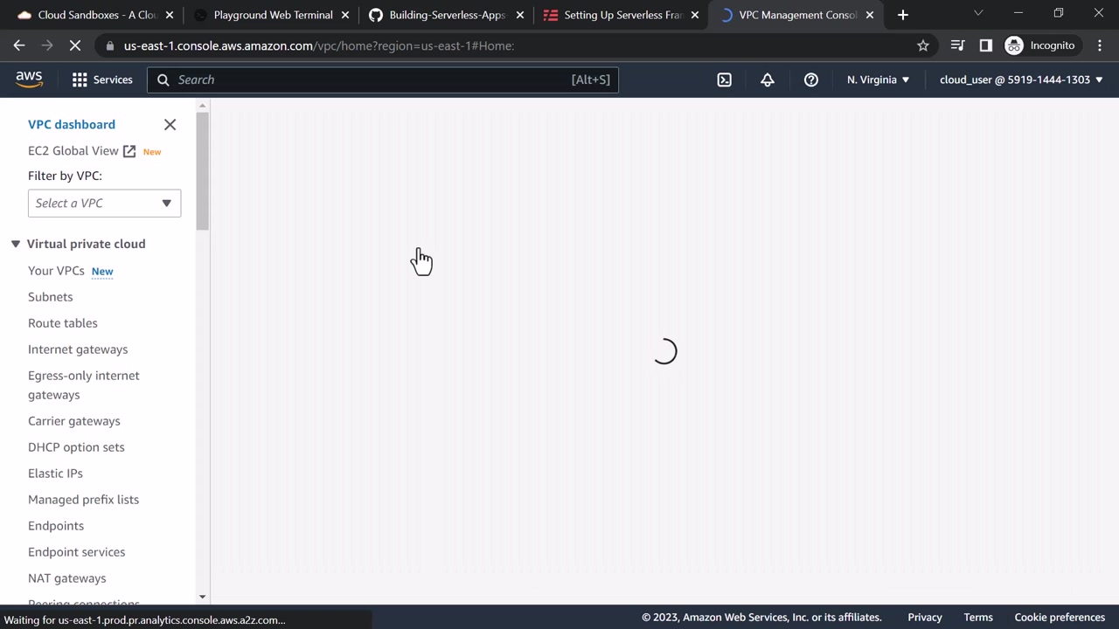Open Cookie preferences
1119x629 pixels.
pos(1060,618)
